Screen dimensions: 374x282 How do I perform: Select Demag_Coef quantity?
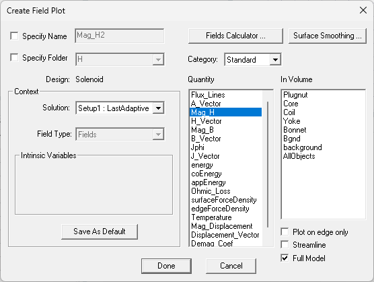225,243
